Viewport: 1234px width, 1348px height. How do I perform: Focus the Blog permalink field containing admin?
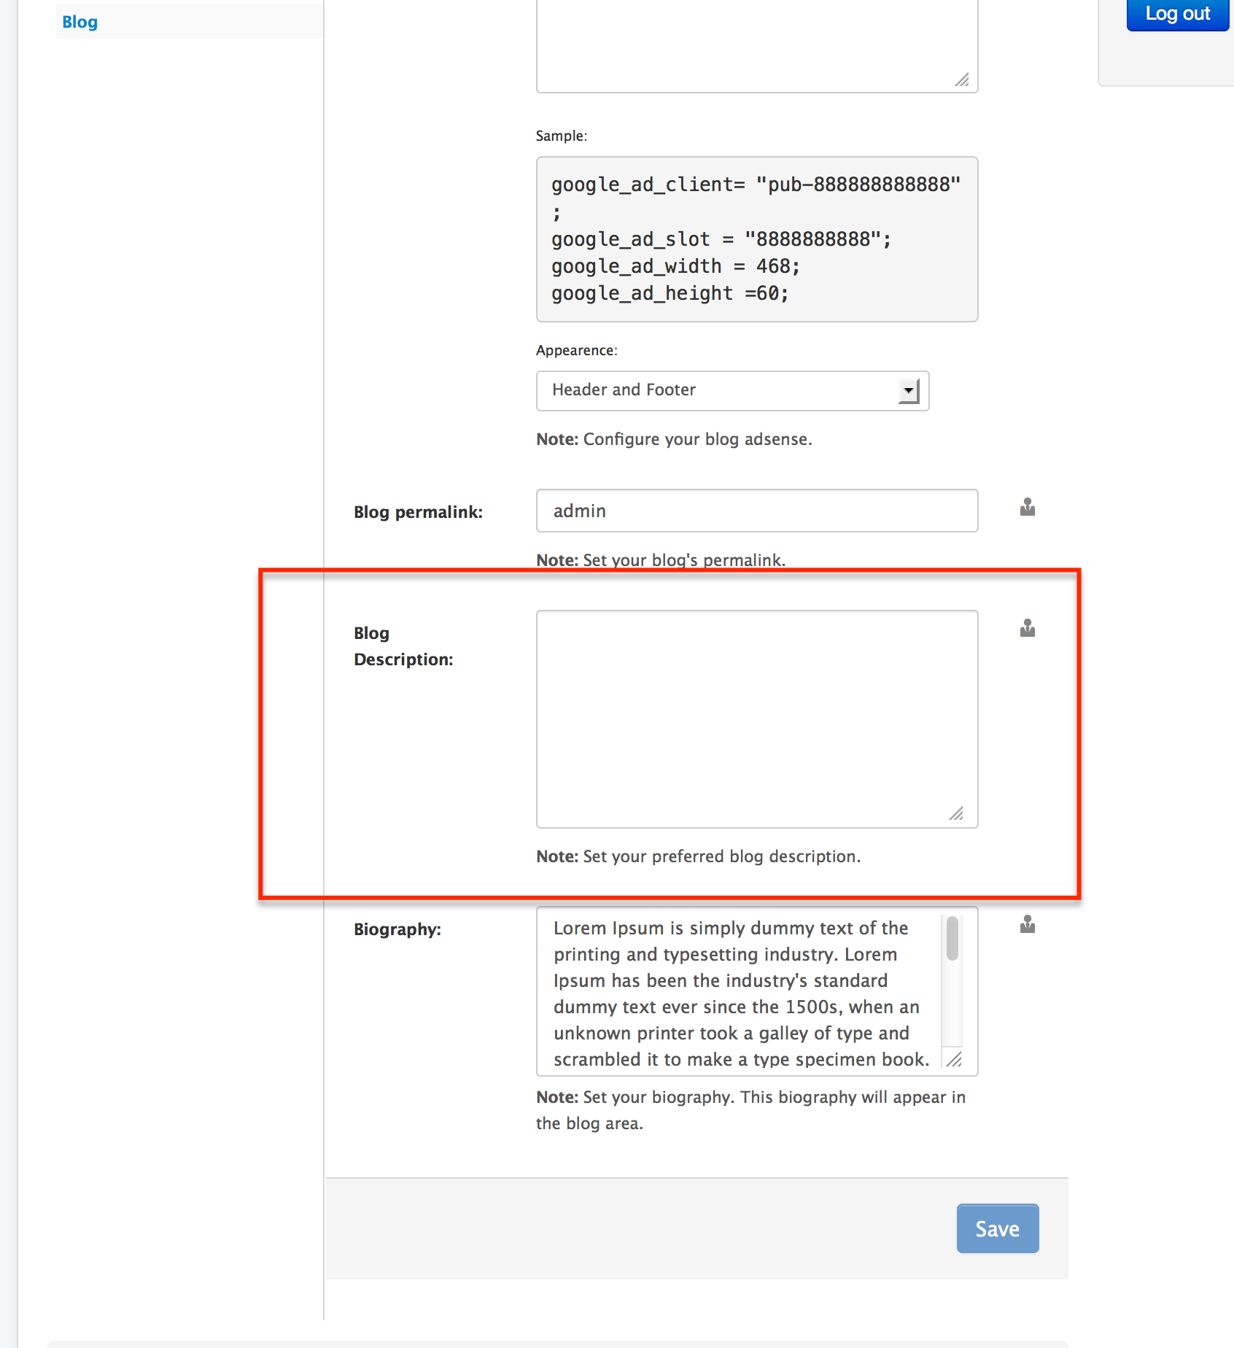coord(756,511)
